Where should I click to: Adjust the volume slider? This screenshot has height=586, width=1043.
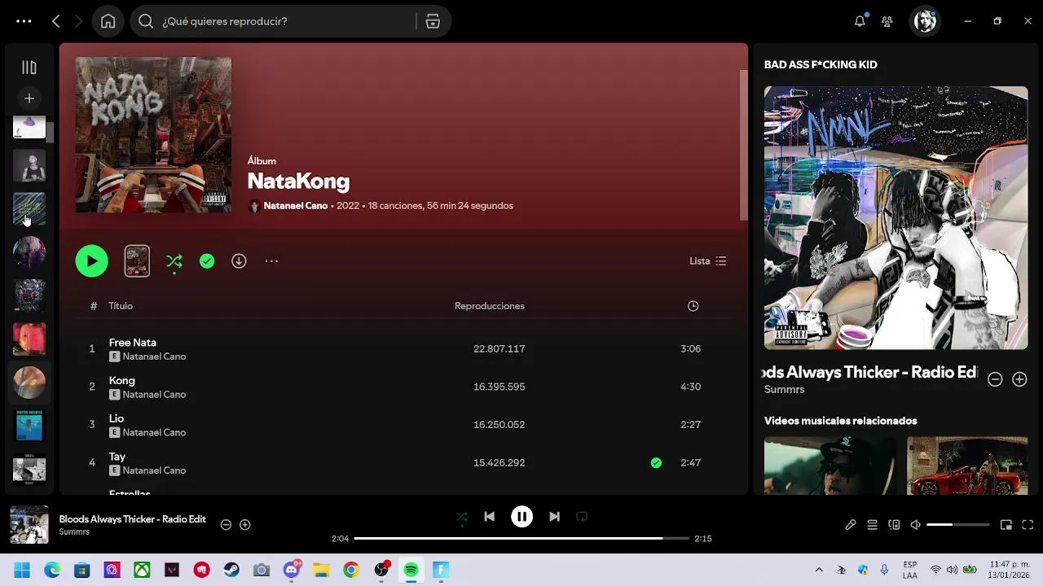[x=957, y=525]
